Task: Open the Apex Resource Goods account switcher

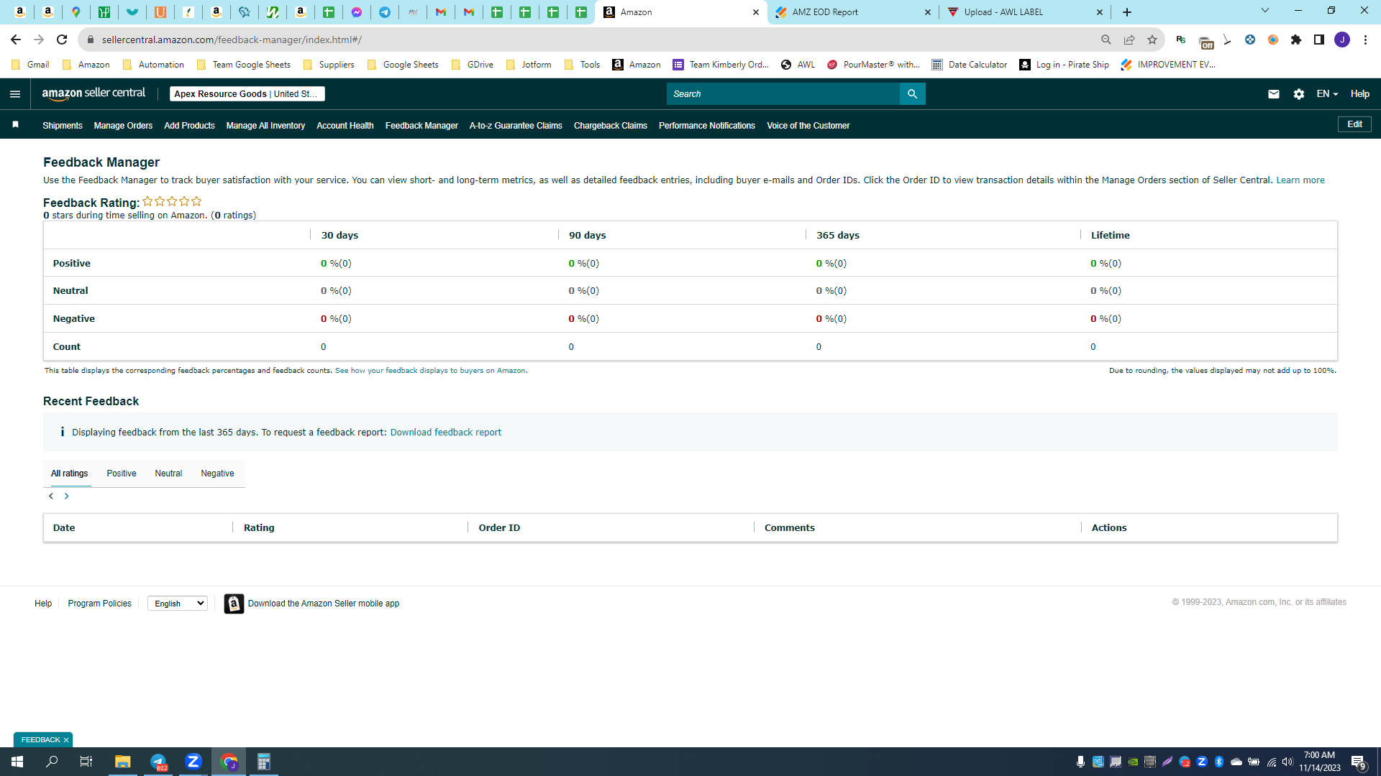Action: 247,94
